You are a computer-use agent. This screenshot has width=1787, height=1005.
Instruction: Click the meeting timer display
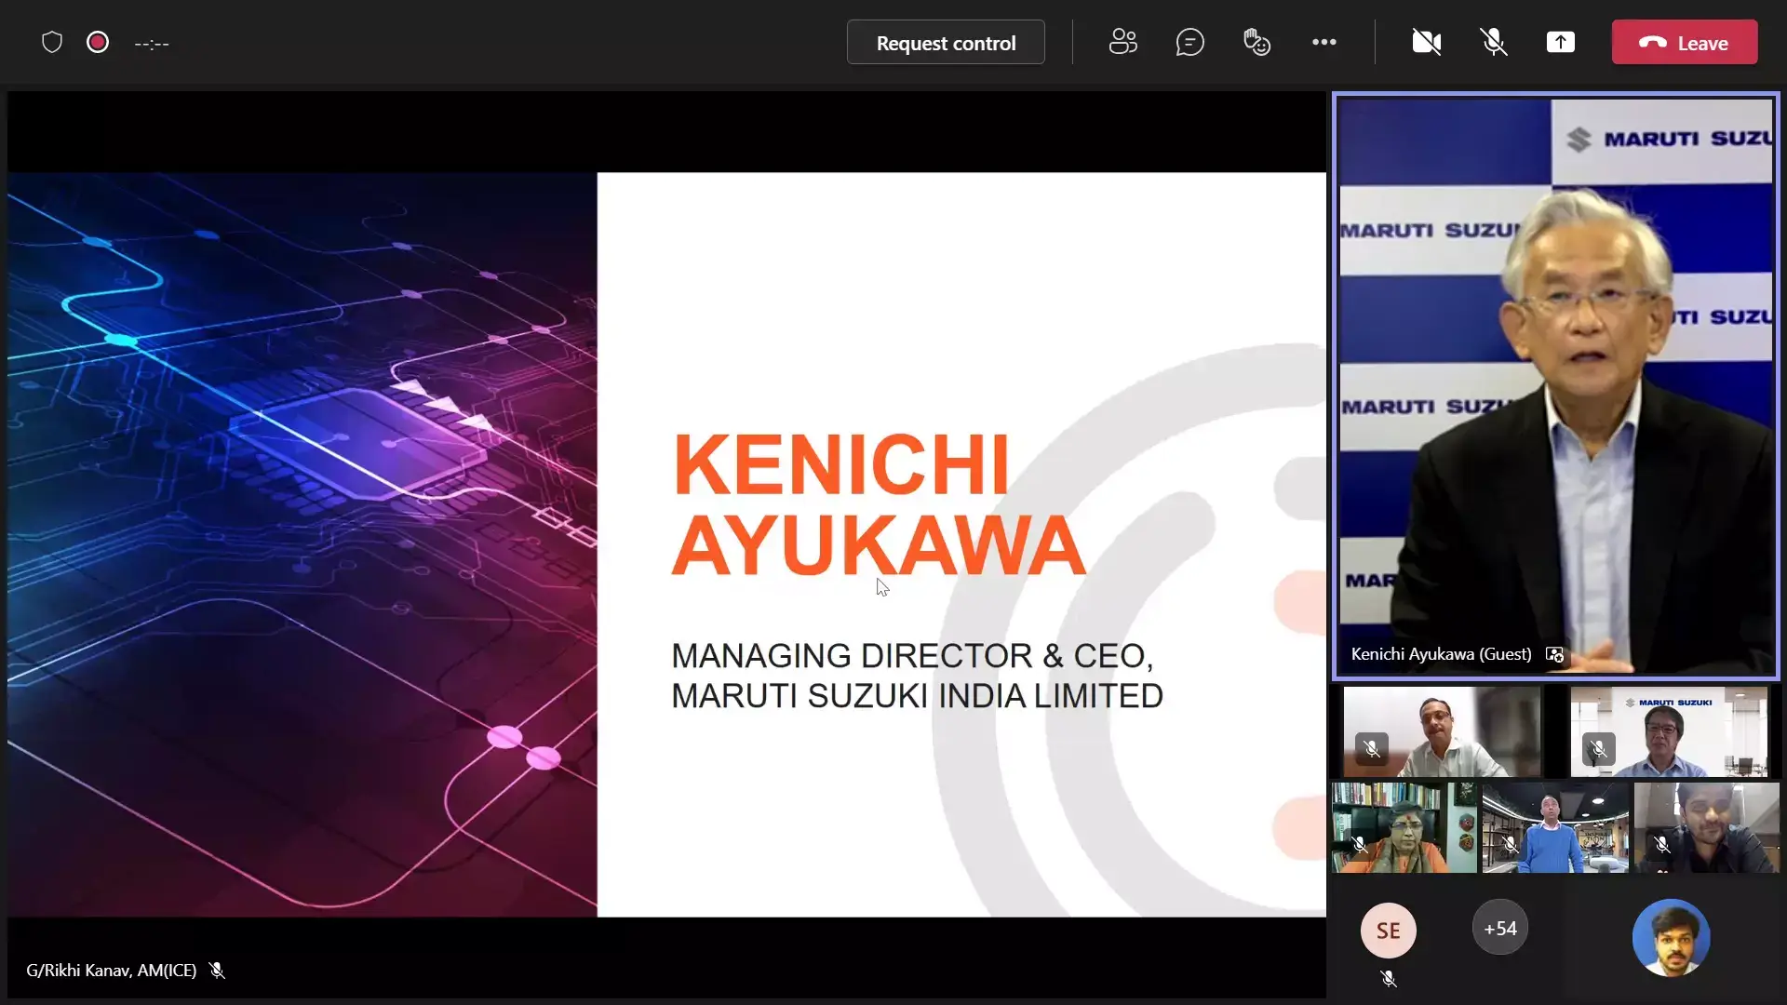pyautogui.click(x=152, y=44)
